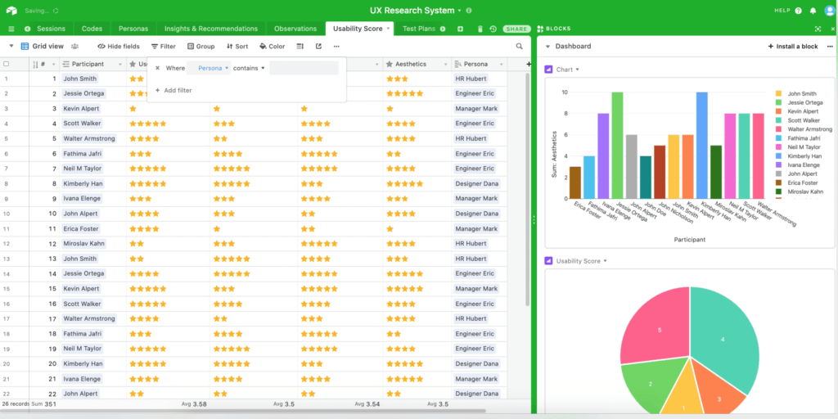Switch to the Observations tab

[x=295, y=29]
